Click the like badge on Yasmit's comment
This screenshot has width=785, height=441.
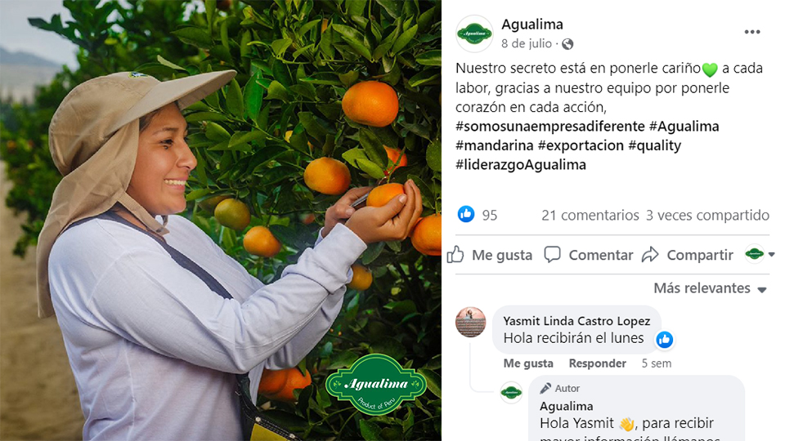point(665,340)
